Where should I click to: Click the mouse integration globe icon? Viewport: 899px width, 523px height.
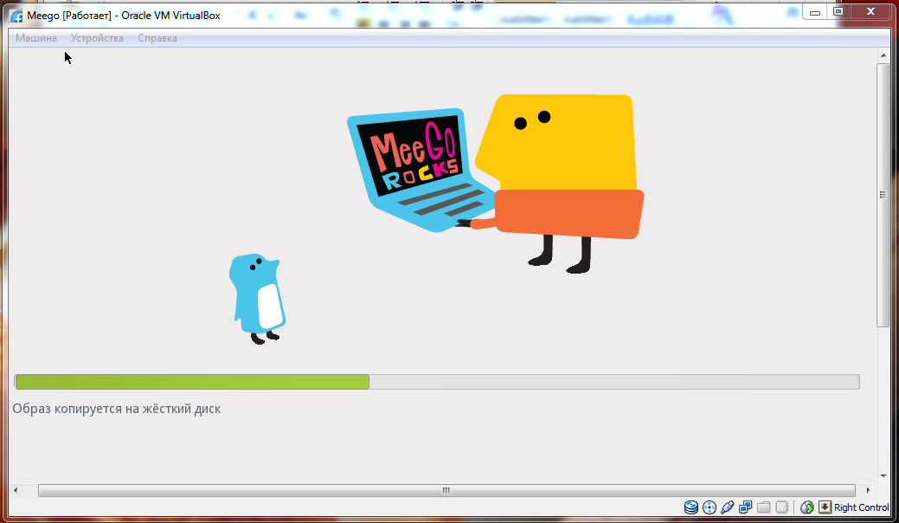(x=806, y=507)
